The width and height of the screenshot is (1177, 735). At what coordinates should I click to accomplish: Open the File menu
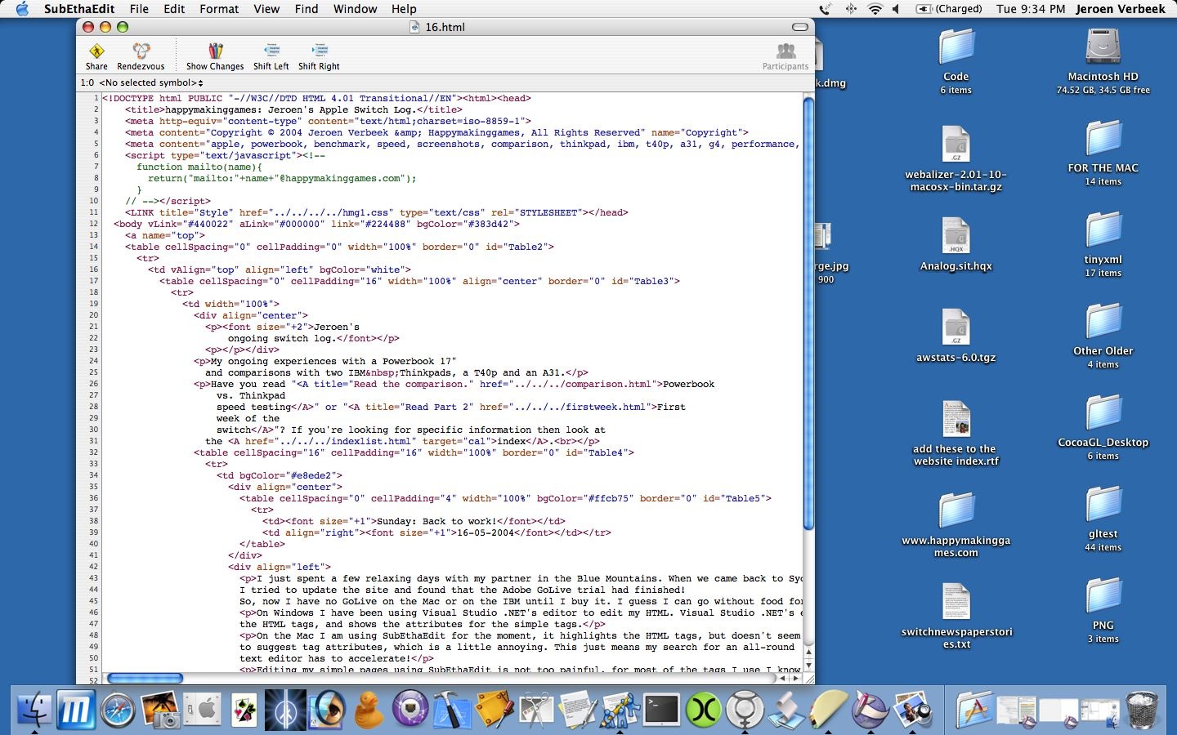139,9
